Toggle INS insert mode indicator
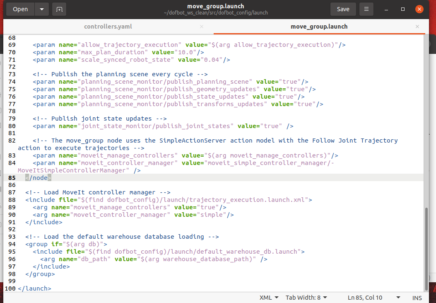 coord(417,298)
